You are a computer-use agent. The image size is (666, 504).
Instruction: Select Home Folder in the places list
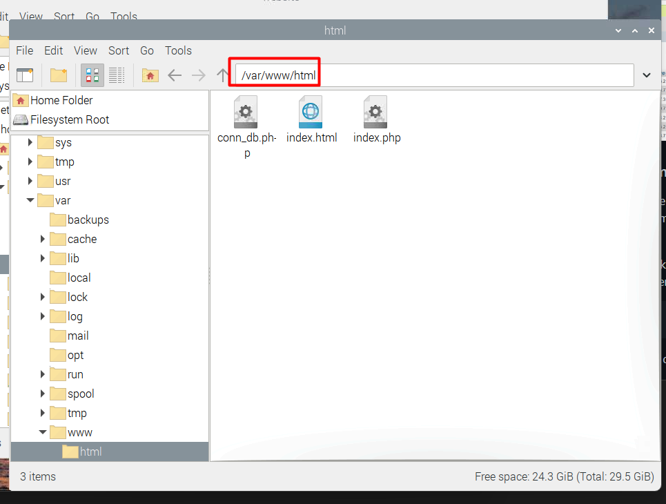[110, 100]
